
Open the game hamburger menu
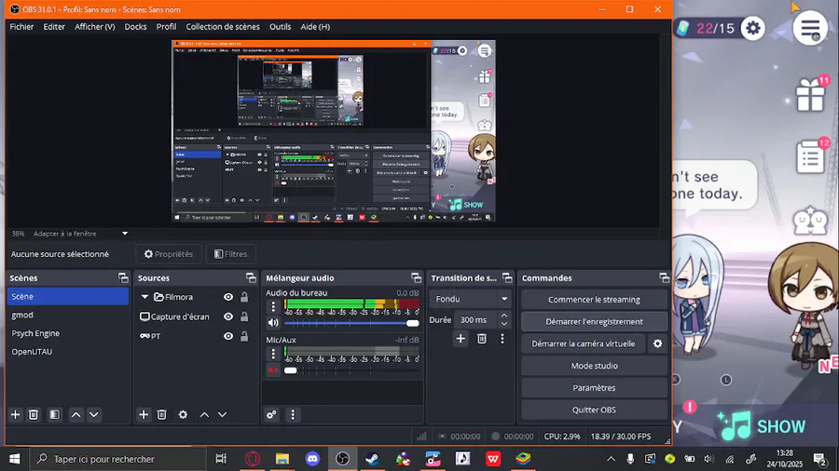[x=810, y=28]
